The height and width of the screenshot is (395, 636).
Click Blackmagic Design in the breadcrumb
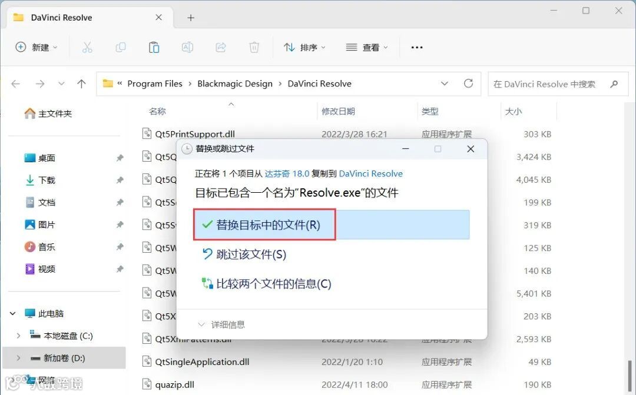235,84
